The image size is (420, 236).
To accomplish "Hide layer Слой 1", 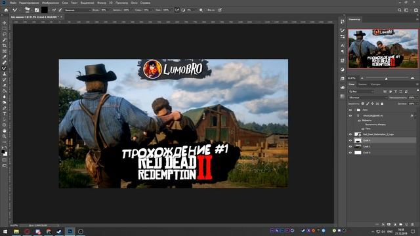I will 350,147.
